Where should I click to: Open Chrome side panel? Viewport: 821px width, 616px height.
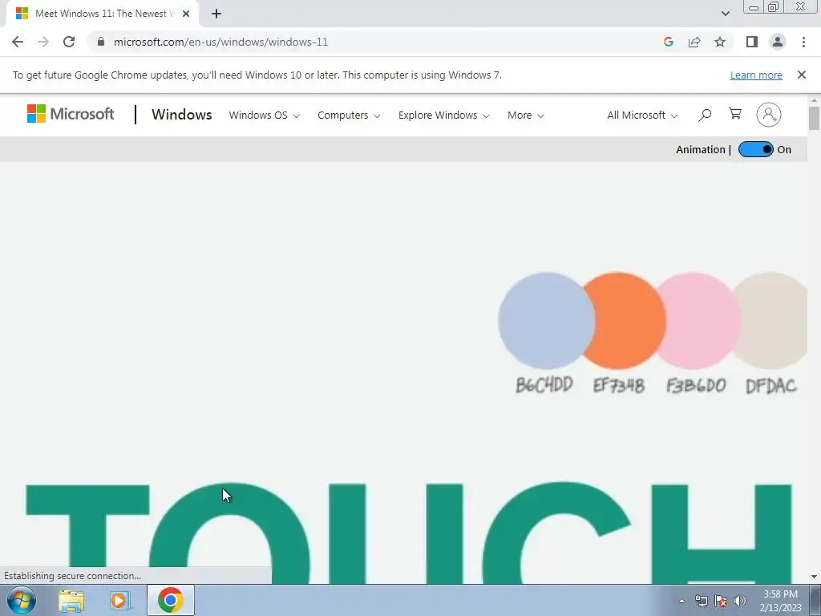click(x=752, y=42)
